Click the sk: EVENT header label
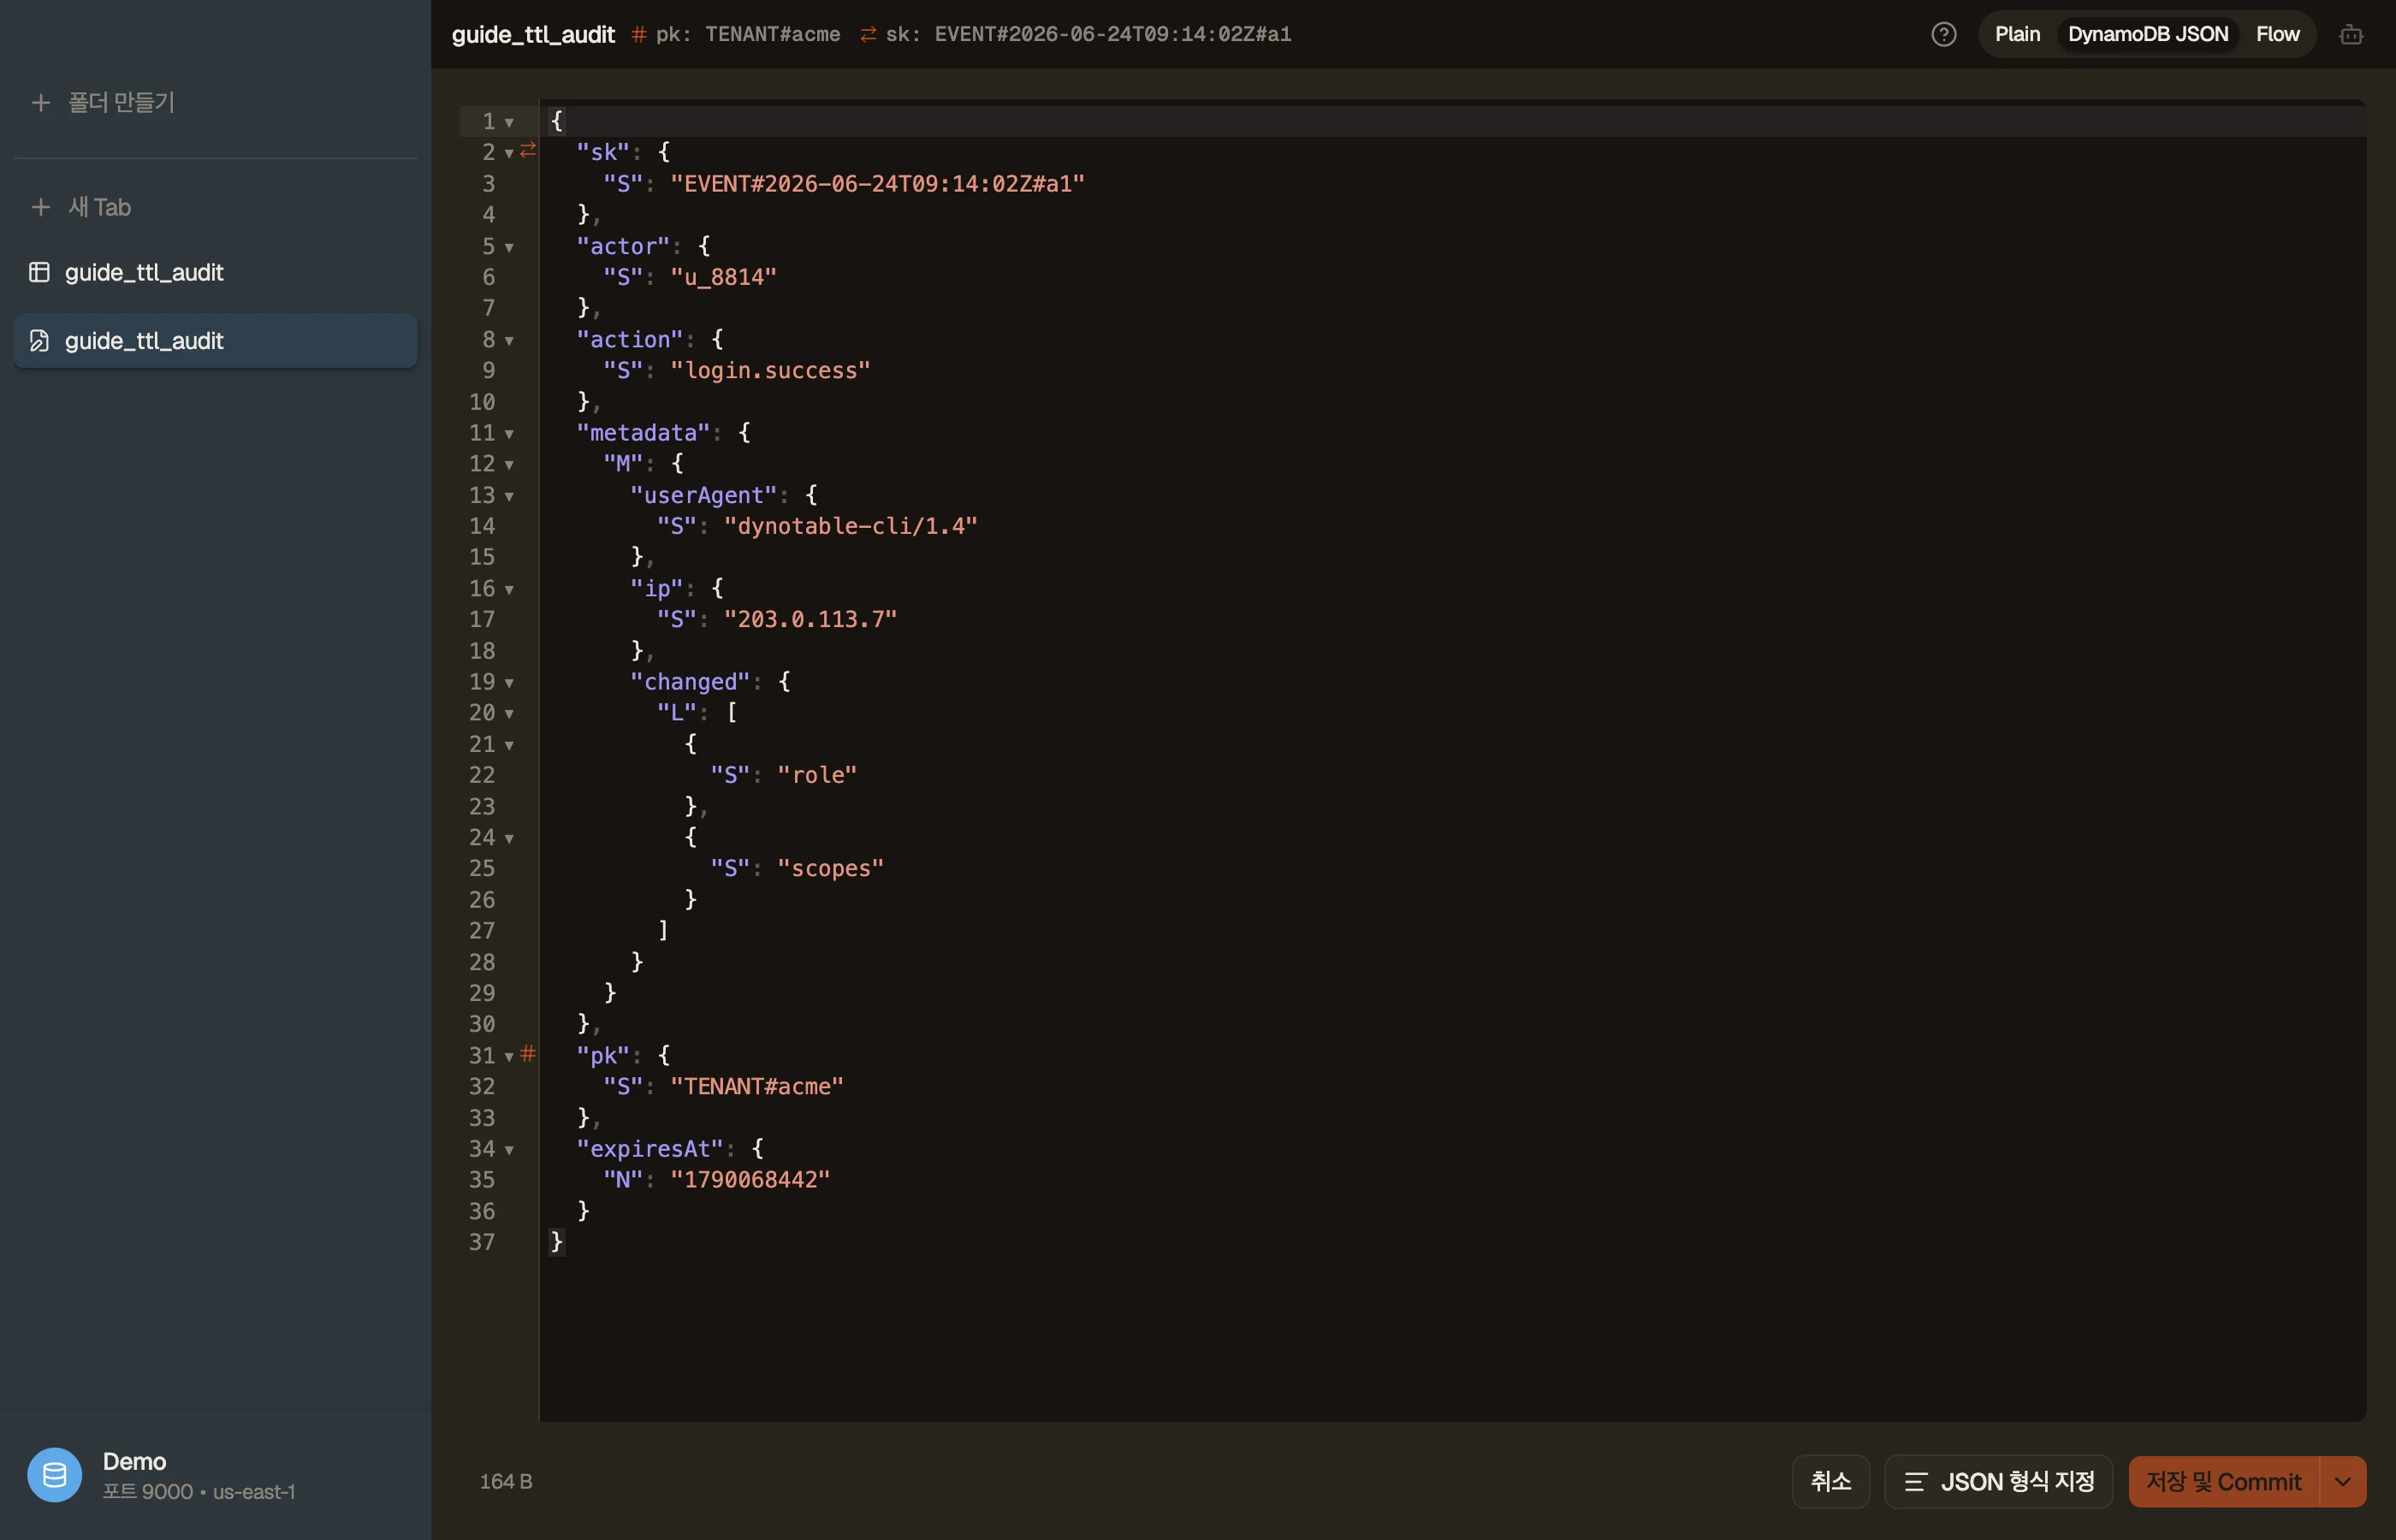The height and width of the screenshot is (1540, 2396). pos(1088,35)
